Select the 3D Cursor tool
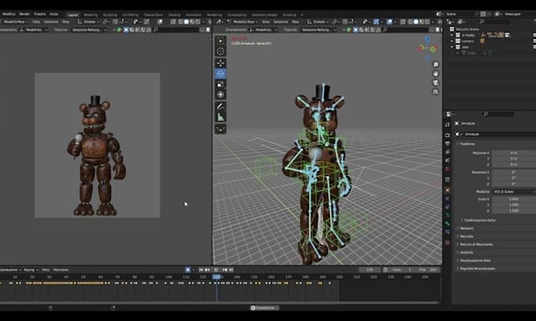 [x=221, y=51]
